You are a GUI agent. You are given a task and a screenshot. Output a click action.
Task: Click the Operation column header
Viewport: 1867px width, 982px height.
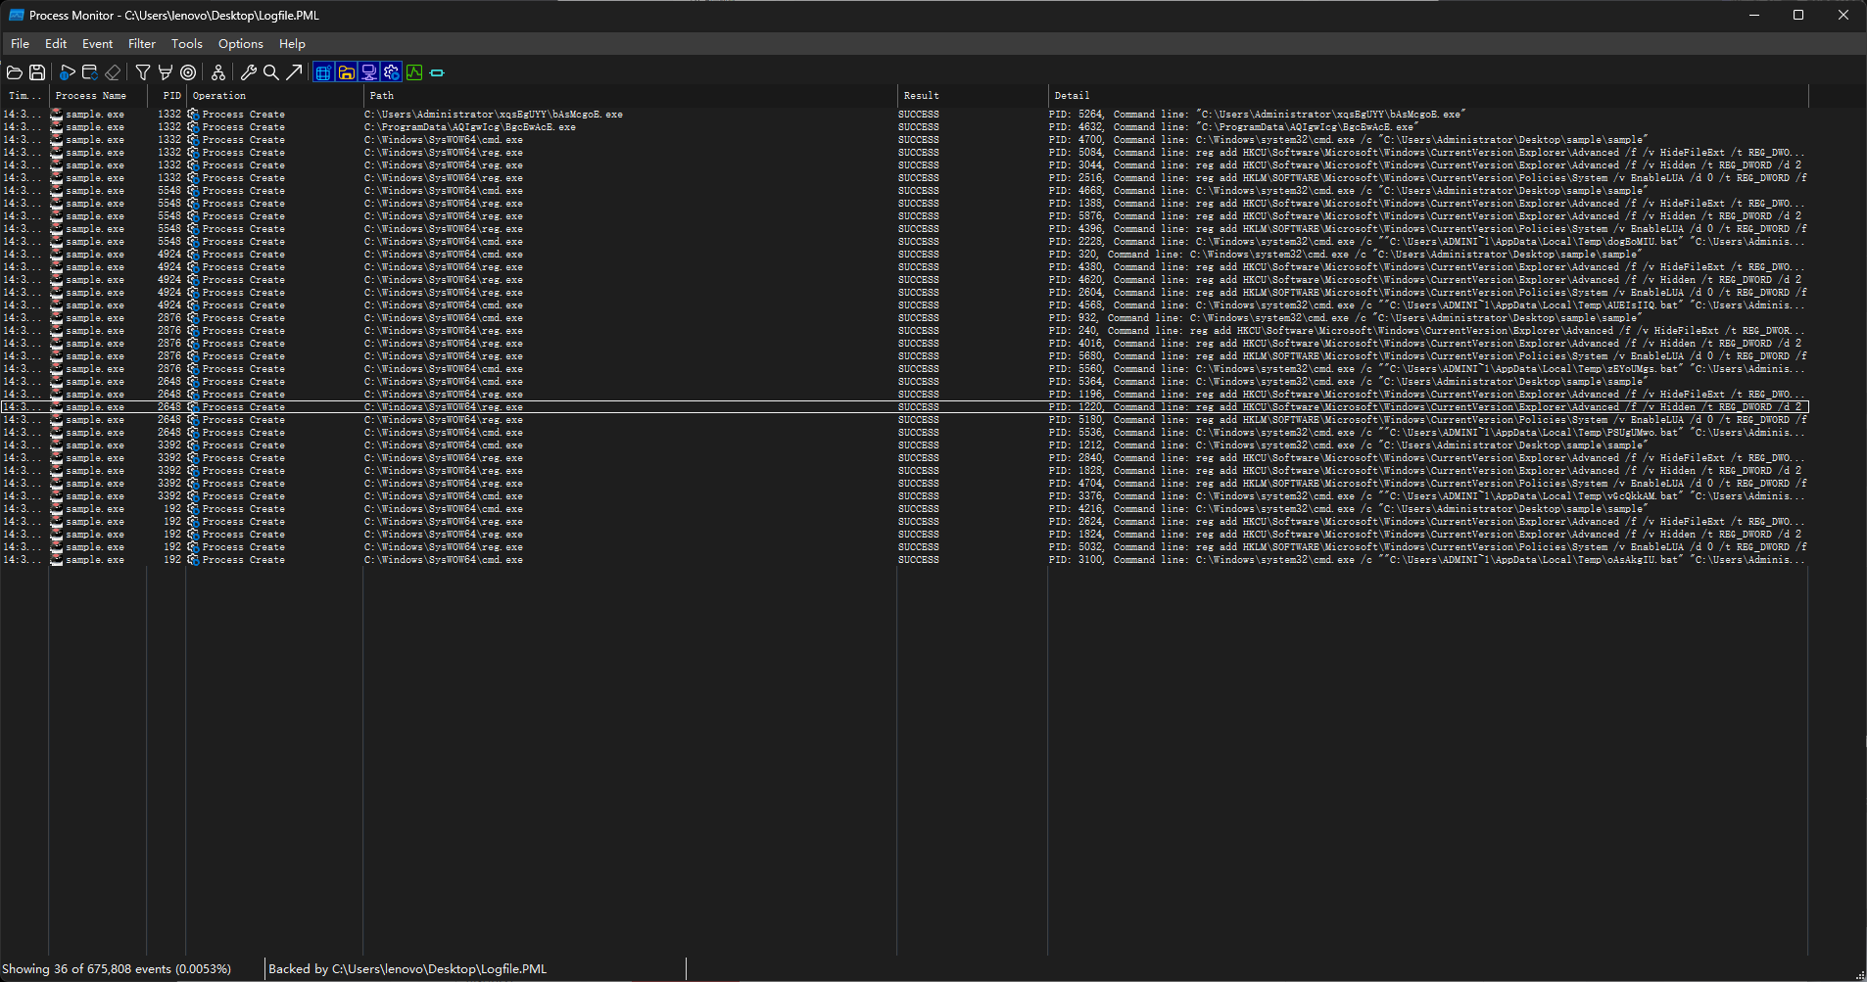(274, 96)
